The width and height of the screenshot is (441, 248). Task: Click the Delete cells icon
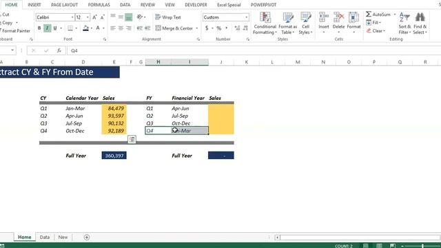(x=338, y=17)
